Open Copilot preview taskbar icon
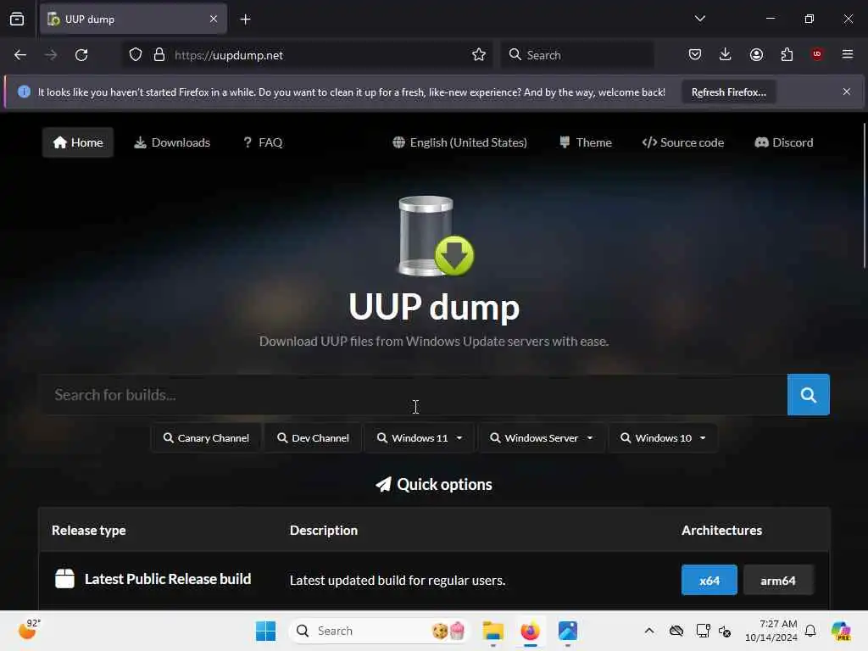Viewport: 868px width, 651px height. (x=841, y=631)
